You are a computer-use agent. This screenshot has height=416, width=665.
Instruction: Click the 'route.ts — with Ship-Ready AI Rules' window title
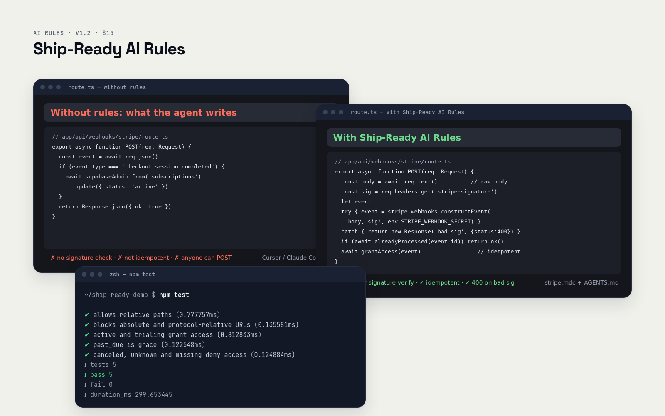[407, 112]
